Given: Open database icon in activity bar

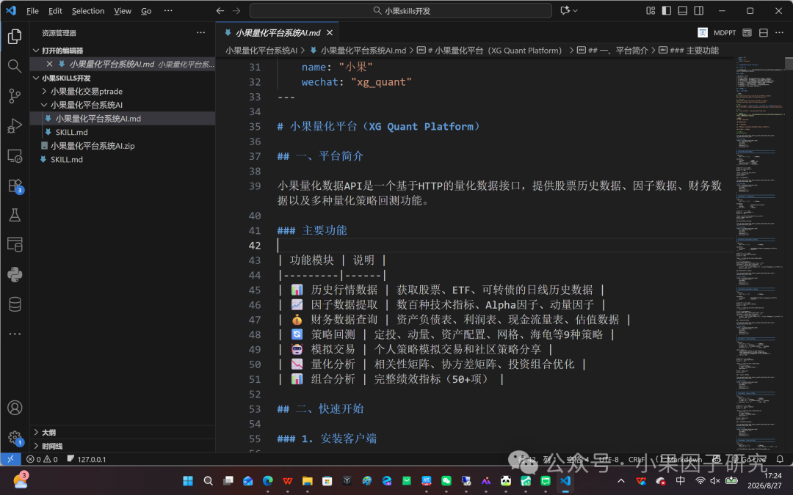Looking at the screenshot, I should [x=15, y=304].
